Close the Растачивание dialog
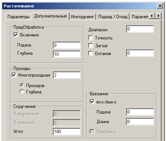 tap(160, 6)
